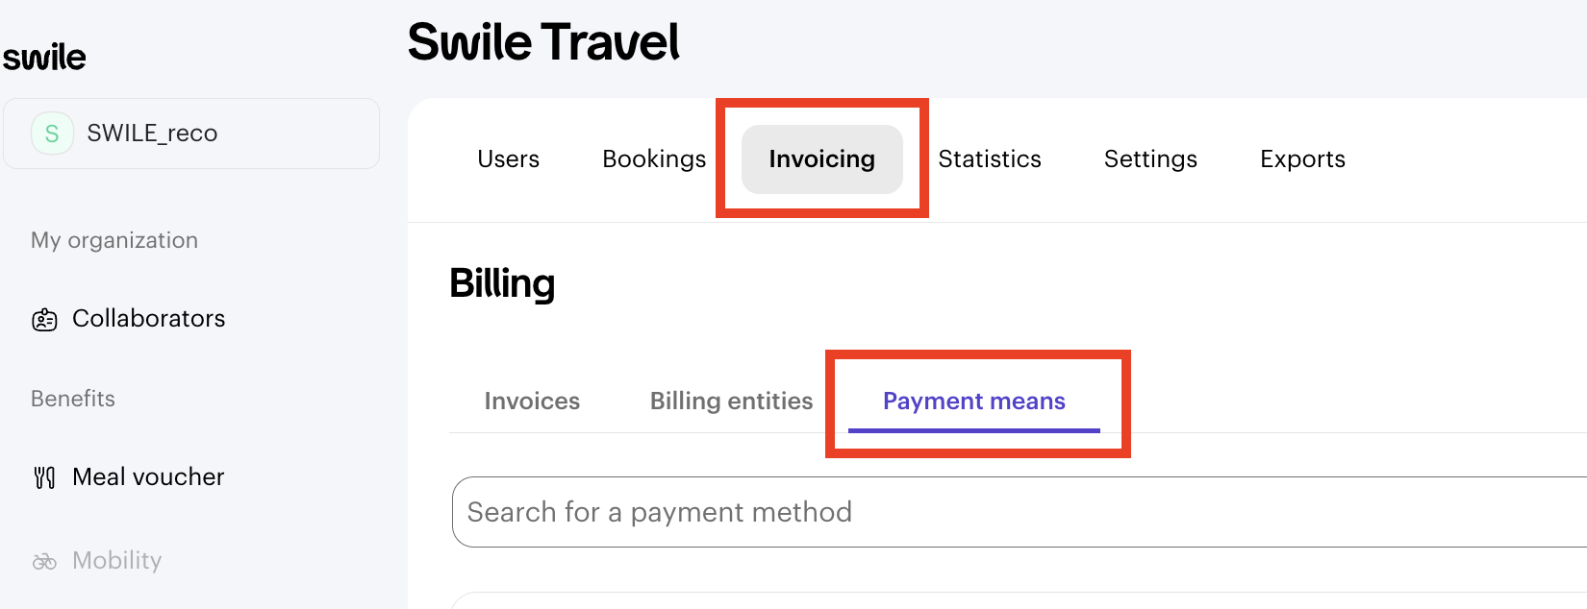Click the green S organization avatar
1587x609 pixels.
click(x=52, y=134)
